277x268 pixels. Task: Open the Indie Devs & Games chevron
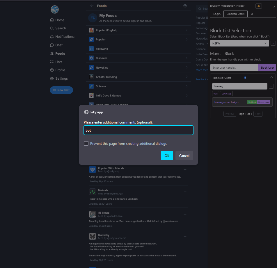pyautogui.click(x=187, y=95)
